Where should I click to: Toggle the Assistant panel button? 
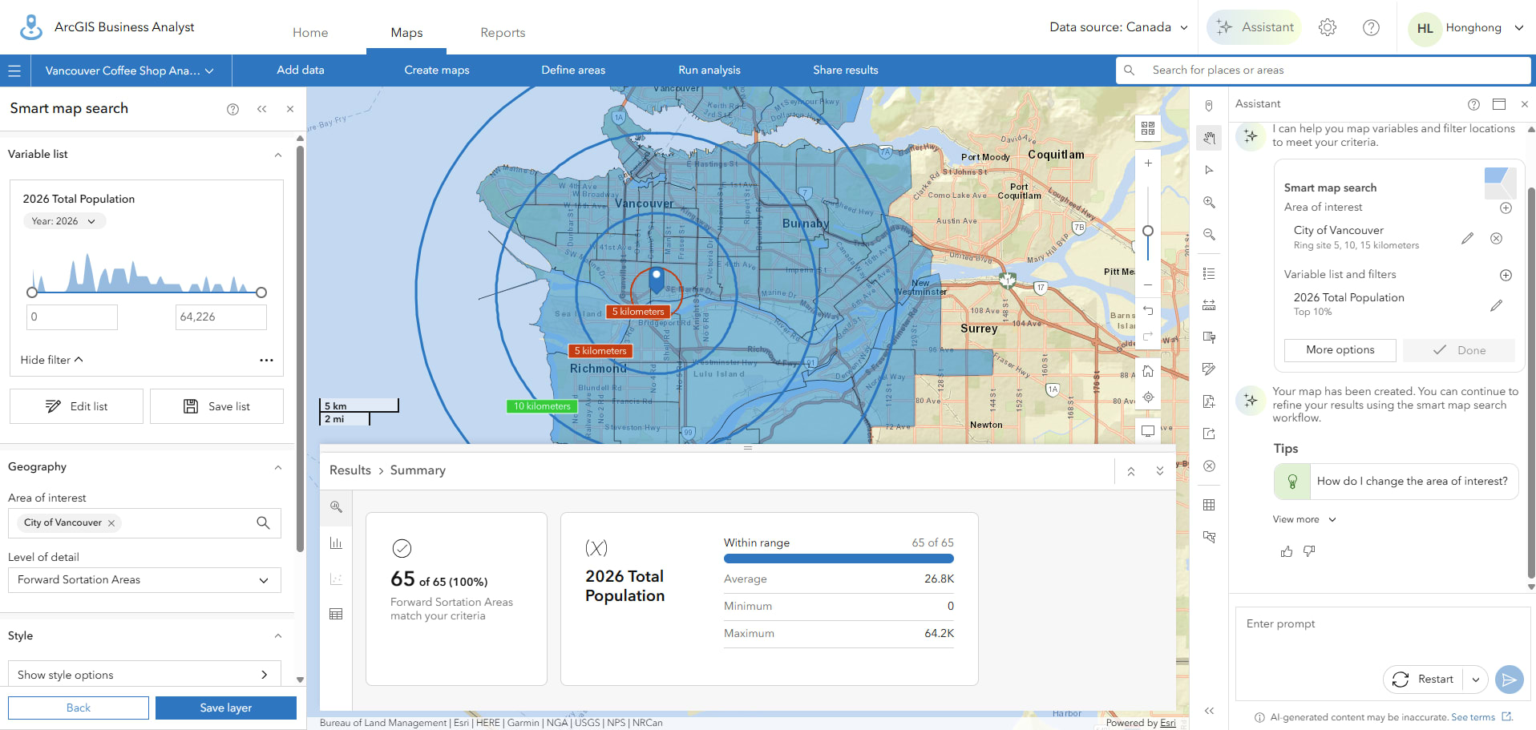pos(1254,27)
